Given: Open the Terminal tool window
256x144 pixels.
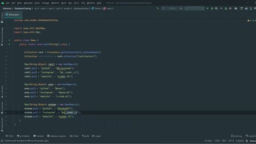Looking at the screenshot, I should pyautogui.click(x=38, y=136).
